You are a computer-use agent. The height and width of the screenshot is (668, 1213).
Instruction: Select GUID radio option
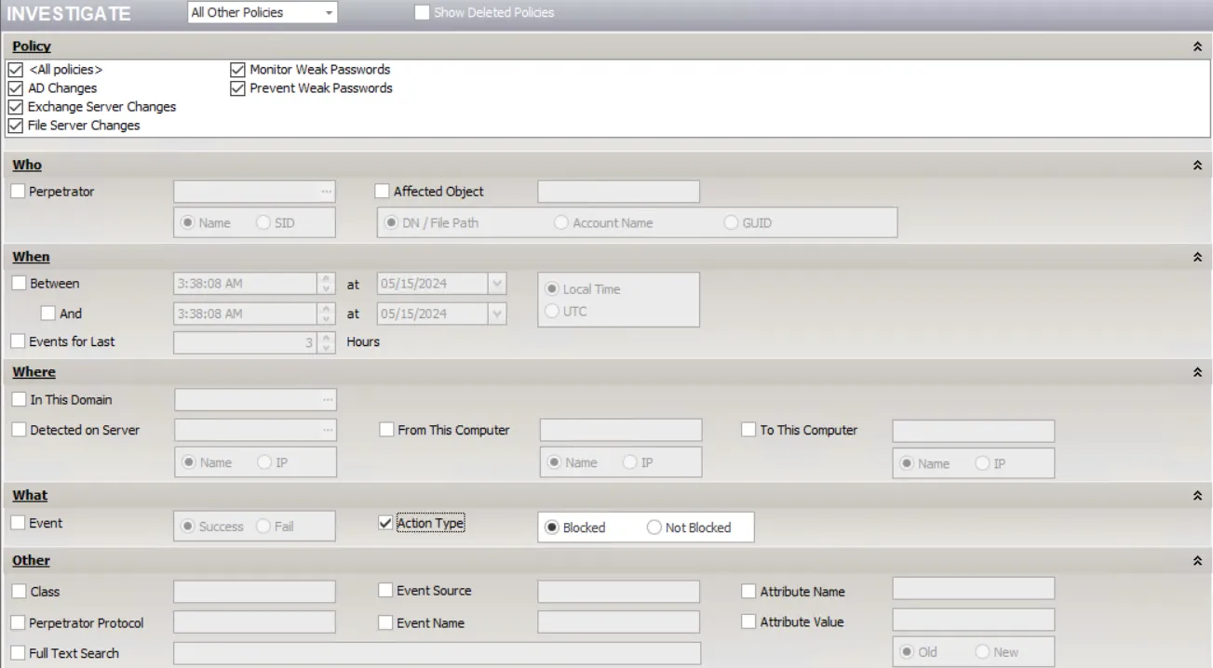coord(731,223)
